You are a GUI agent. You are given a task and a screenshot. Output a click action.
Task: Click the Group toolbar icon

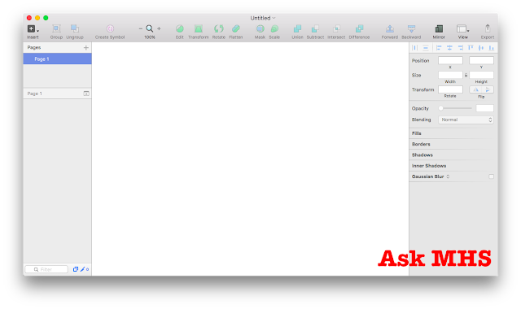coord(56,28)
